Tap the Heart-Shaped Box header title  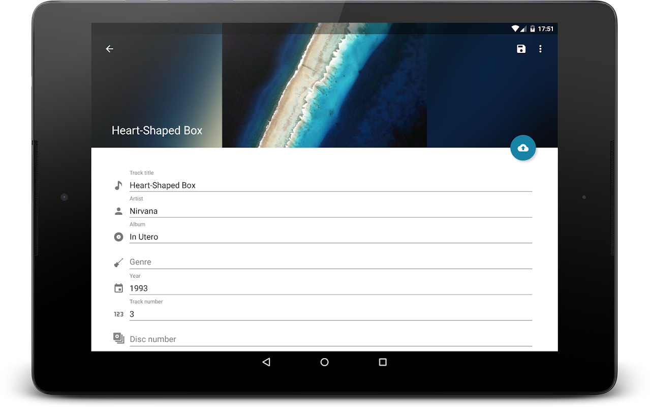[157, 130]
